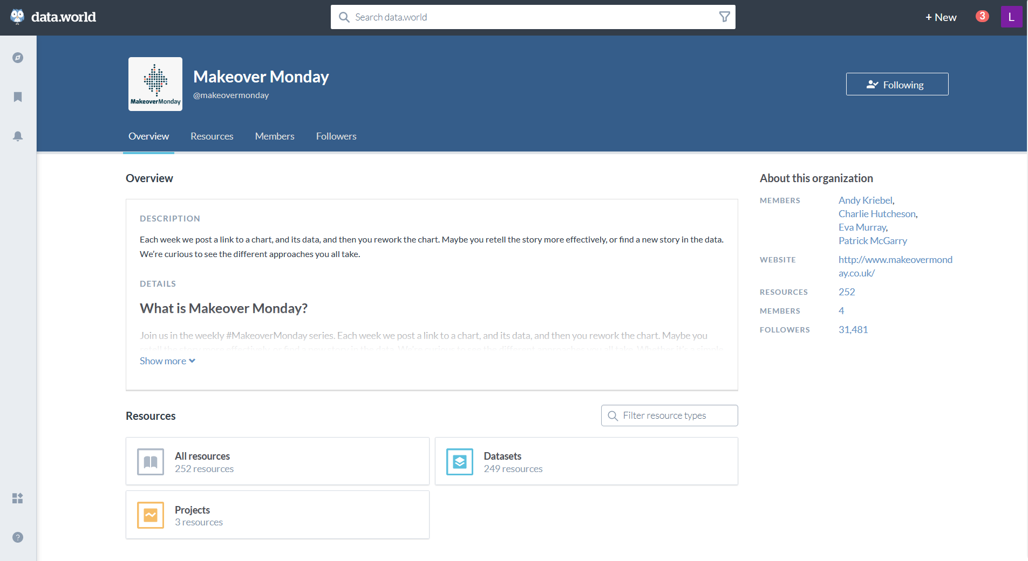
Task: Open the All resources card
Action: click(x=277, y=461)
